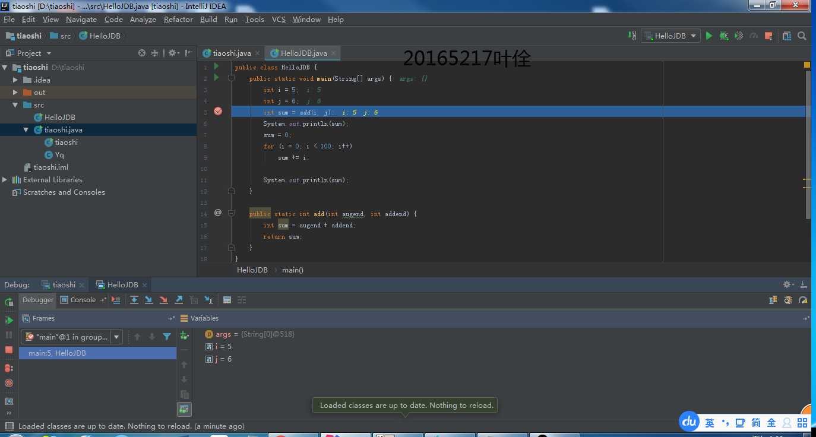816x437 pixels.
Task: Run HelloJDB with top toolbar play icon
Action: coord(709,36)
